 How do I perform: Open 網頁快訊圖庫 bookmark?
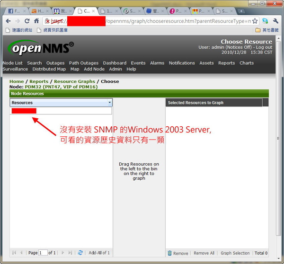point(52,30)
